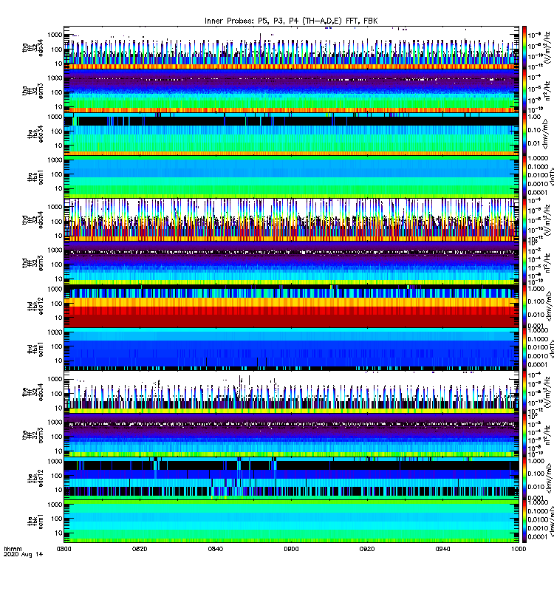This screenshot has width=554, height=591.
Task: Click inside the thd fbk edc12 red spectrogram
Action: [x=291, y=306]
